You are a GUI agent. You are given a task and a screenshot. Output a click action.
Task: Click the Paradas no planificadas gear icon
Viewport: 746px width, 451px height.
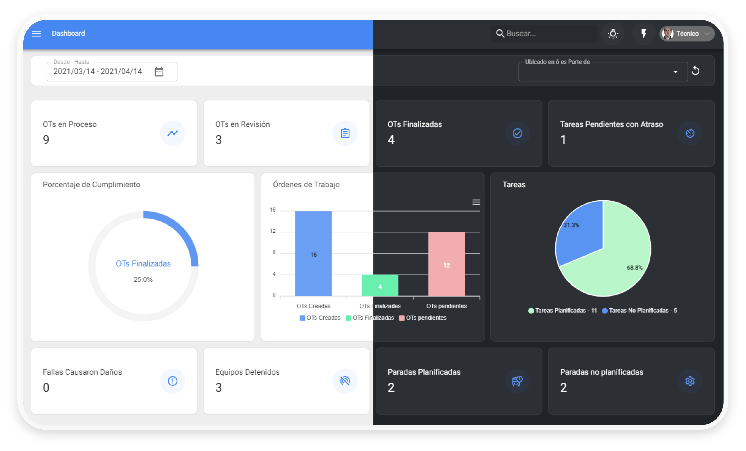click(x=690, y=381)
